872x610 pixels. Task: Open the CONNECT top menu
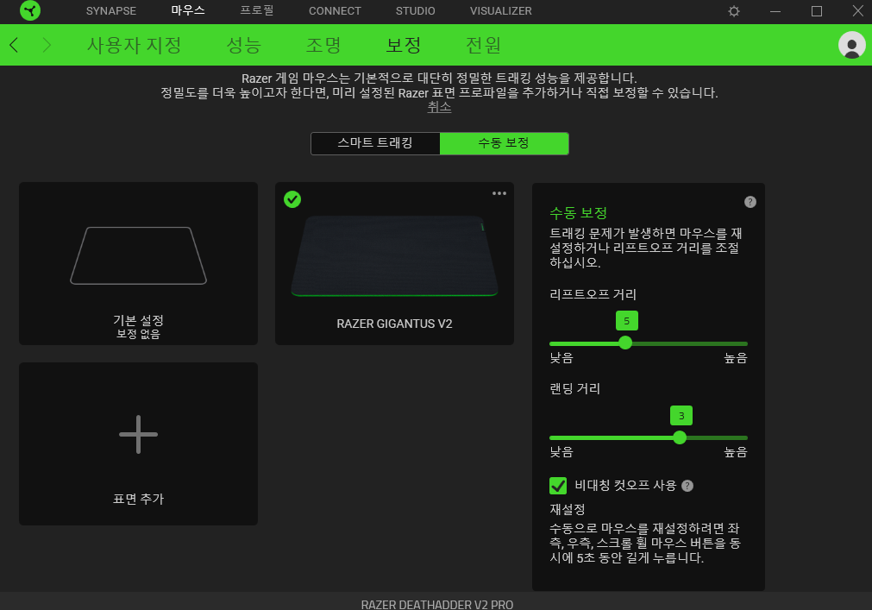[x=335, y=11]
